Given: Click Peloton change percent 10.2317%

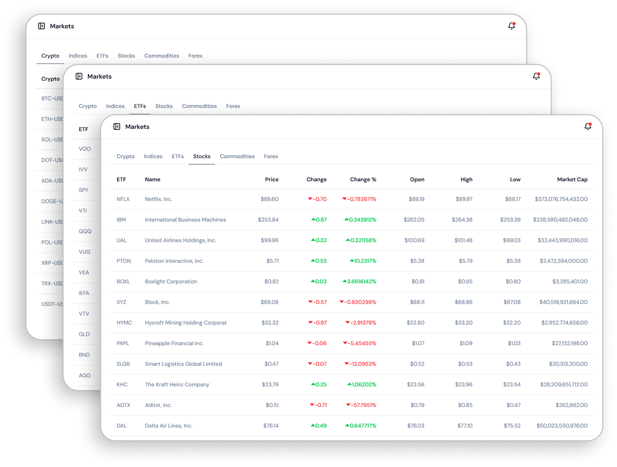Looking at the screenshot, I should tap(363, 261).
